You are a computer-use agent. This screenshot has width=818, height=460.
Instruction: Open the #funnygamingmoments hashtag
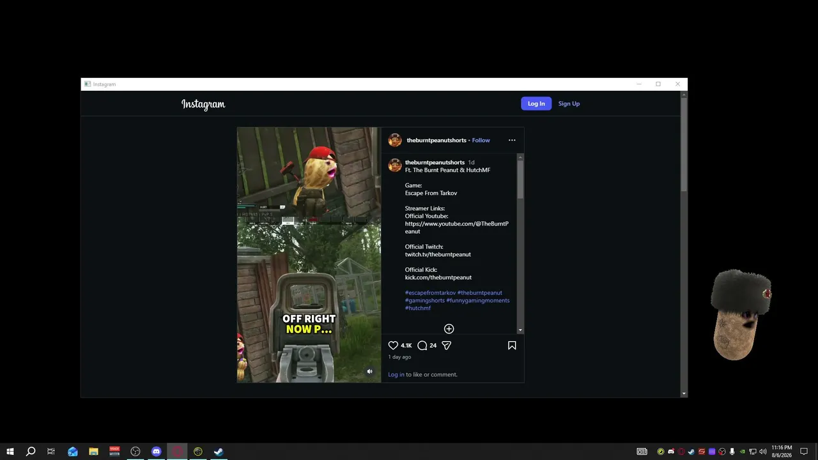[478, 300]
